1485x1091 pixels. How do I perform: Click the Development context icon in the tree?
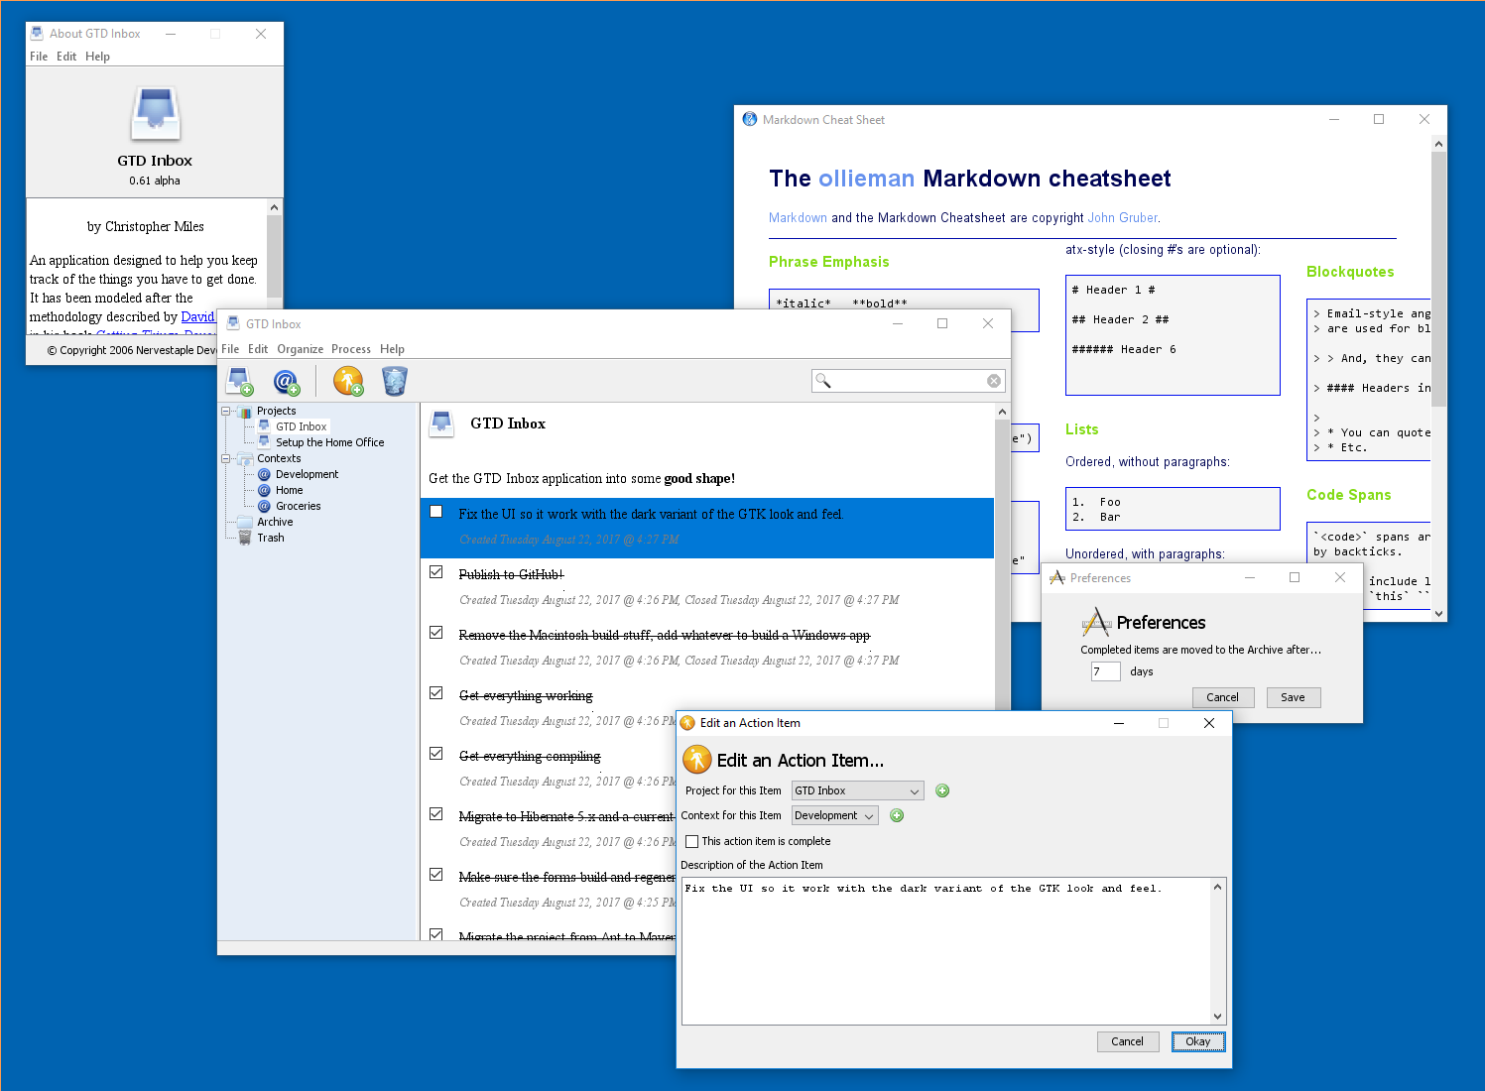(x=264, y=474)
